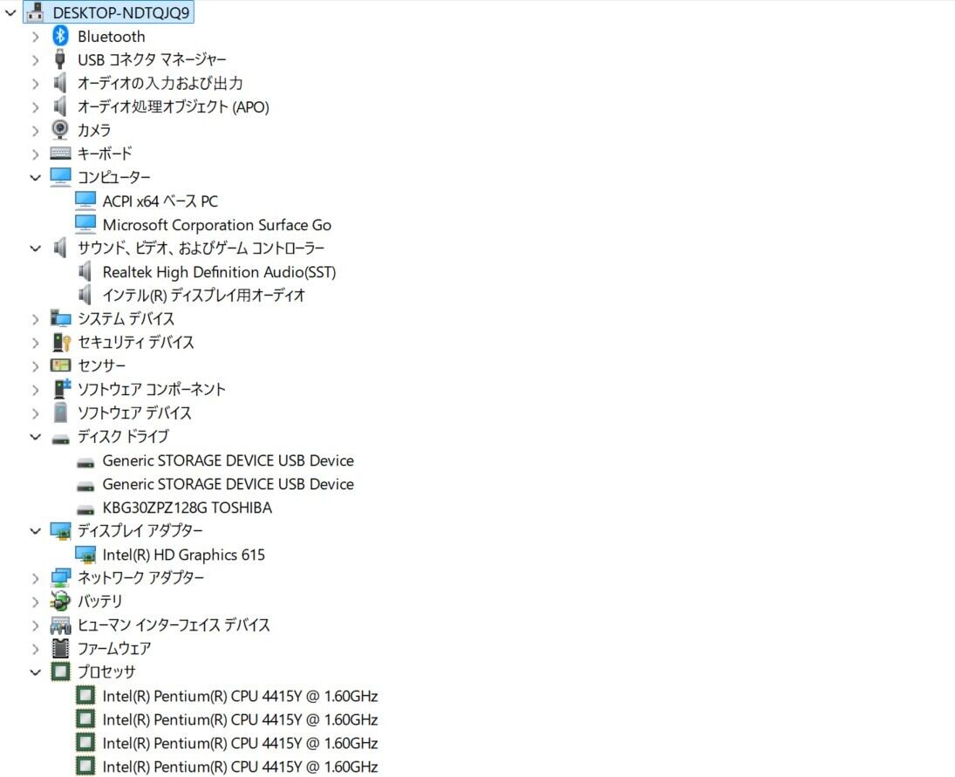Select the second Generic STORAGE DEVICE USB Device

228,484
